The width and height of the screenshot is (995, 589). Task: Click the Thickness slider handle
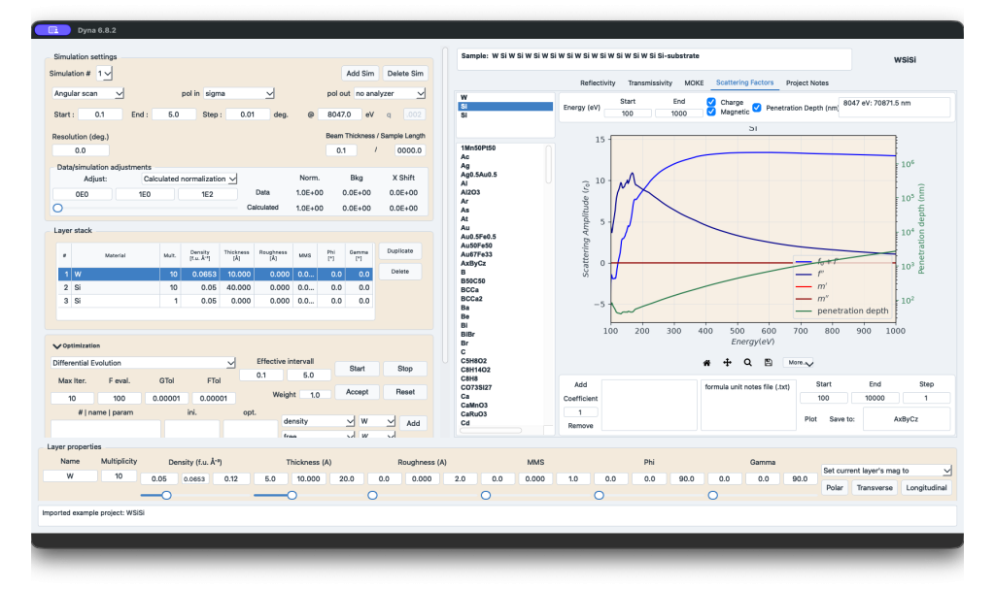tap(292, 495)
